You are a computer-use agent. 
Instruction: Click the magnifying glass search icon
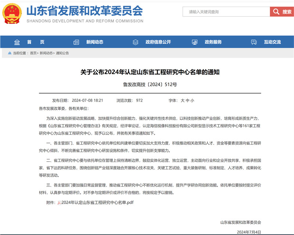(276, 12)
